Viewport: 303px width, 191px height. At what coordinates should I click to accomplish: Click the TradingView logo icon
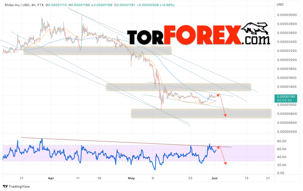[x=5, y=187]
